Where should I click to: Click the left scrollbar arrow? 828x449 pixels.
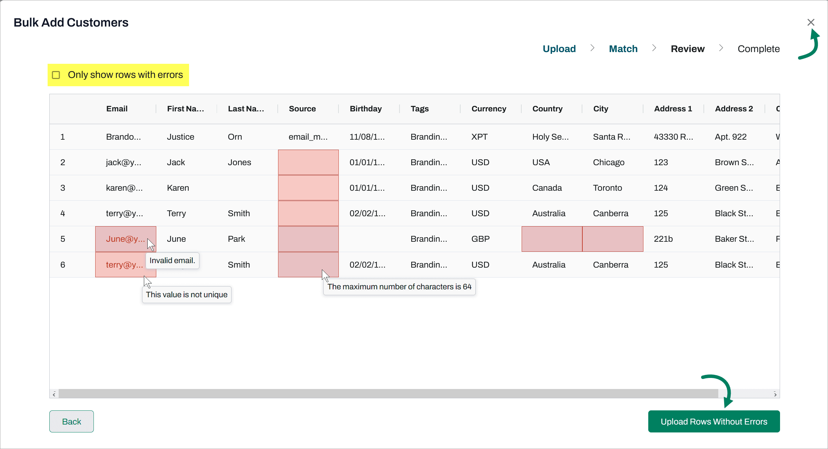[54, 394]
